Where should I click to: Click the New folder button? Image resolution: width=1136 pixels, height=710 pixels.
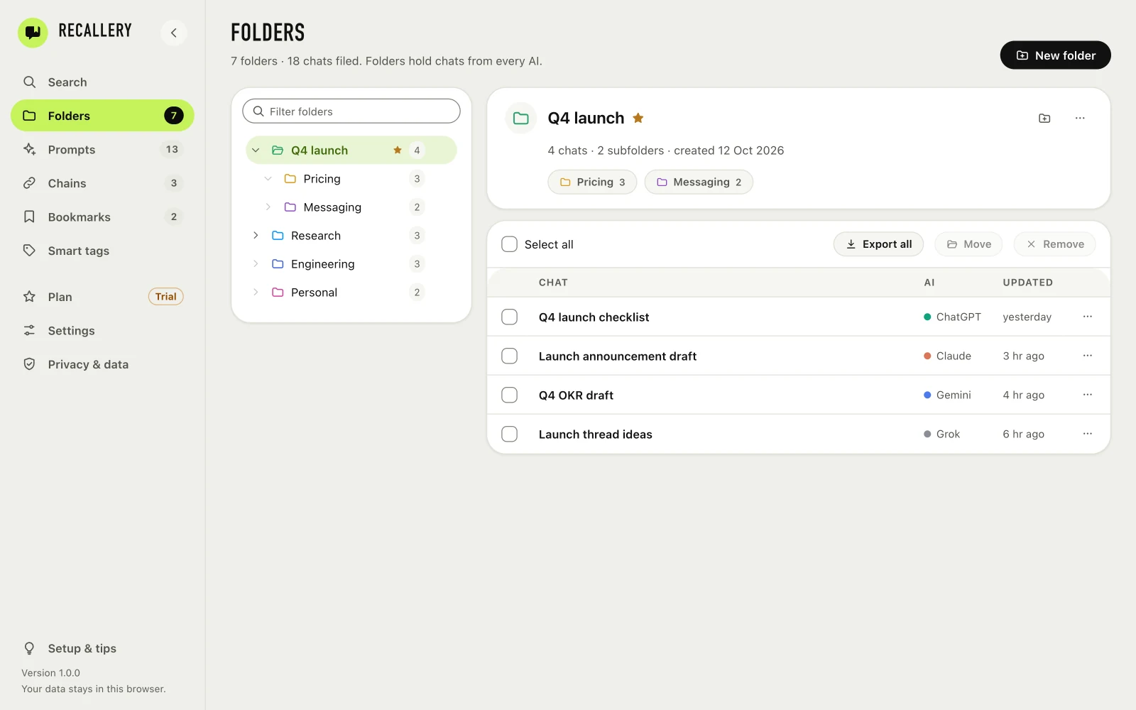click(1055, 55)
